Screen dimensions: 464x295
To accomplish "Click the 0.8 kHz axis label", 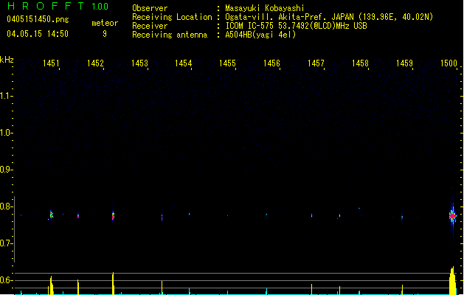I will pos(7,206).
